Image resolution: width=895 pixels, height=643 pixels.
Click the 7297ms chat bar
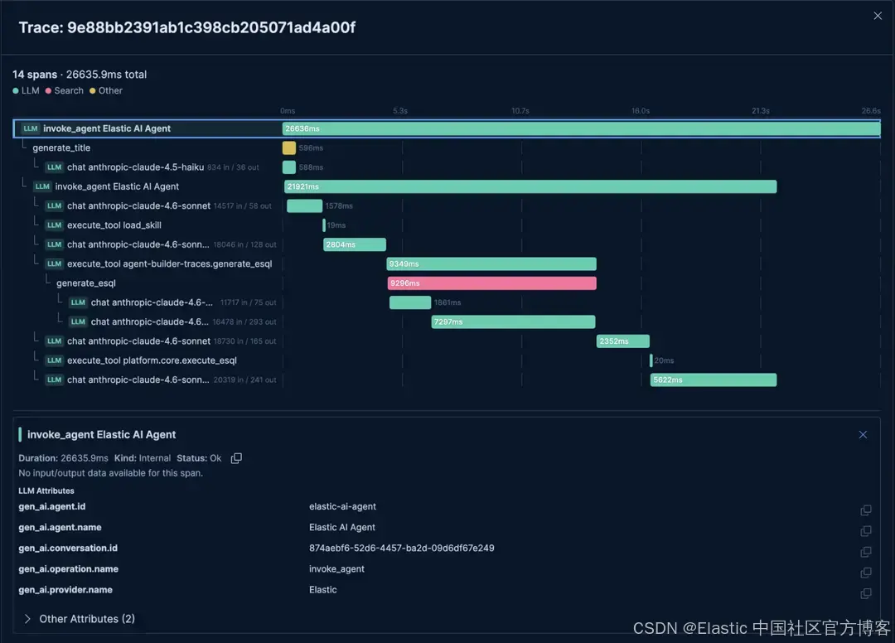tap(513, 321)
